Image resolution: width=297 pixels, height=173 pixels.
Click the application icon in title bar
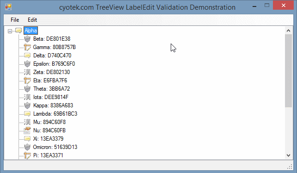[8, 7]
